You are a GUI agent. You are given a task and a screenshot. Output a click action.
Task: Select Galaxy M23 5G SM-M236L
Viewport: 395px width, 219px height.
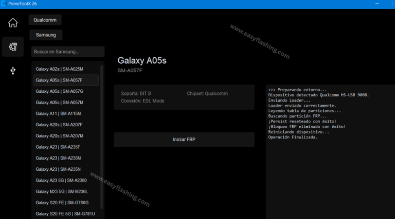66,191
